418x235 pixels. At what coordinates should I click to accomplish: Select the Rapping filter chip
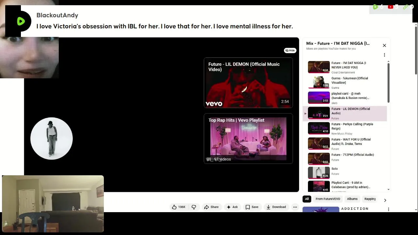370,199
